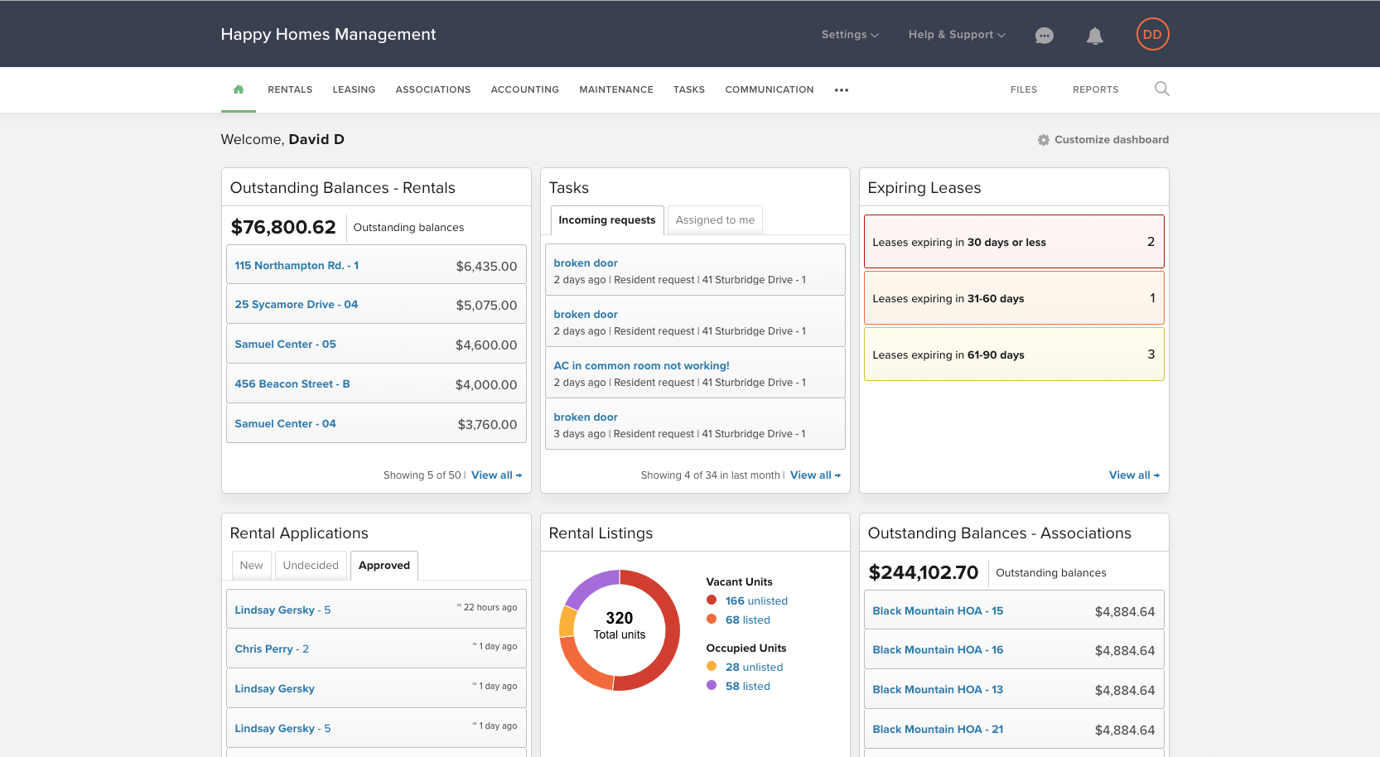
Task: Open 115 Northampton Rd. - 1 balance
Action: [x=376, y=264]
